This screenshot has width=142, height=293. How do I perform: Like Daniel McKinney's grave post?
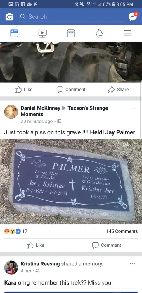35,245
